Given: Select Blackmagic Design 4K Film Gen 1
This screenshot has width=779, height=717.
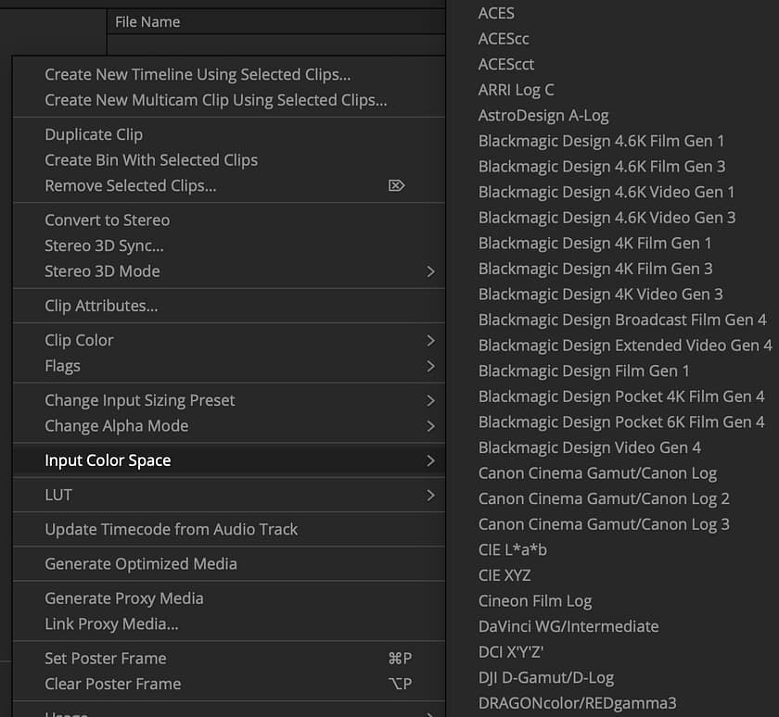Looking at the screenshot, I should click(594, 243).
